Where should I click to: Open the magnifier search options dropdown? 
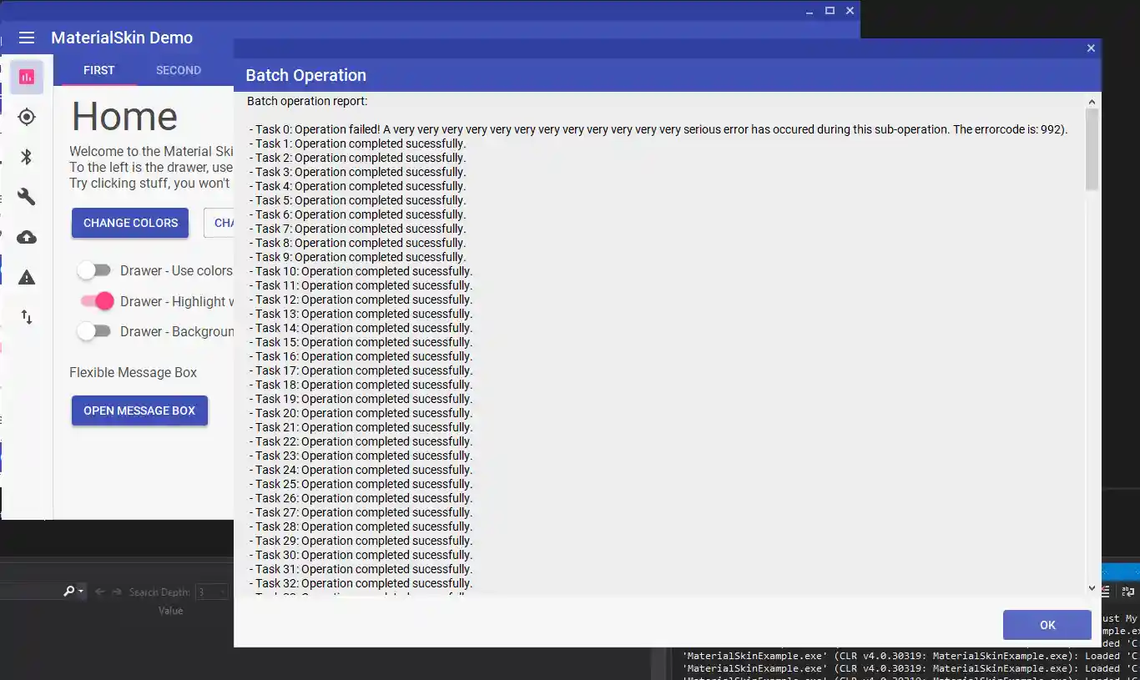72,592
